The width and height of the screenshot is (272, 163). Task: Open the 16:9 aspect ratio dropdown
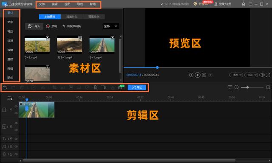pos(236,75)
